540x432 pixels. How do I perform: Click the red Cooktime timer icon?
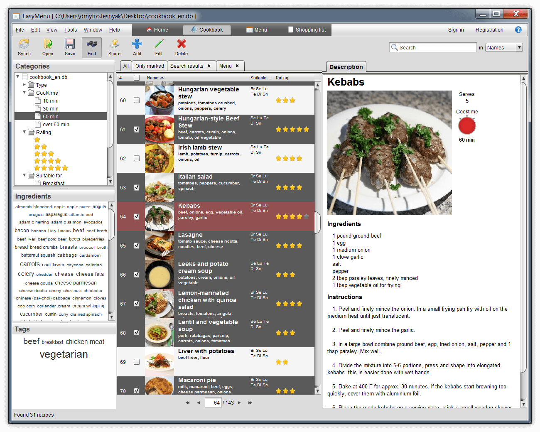[x=467, y=125]
